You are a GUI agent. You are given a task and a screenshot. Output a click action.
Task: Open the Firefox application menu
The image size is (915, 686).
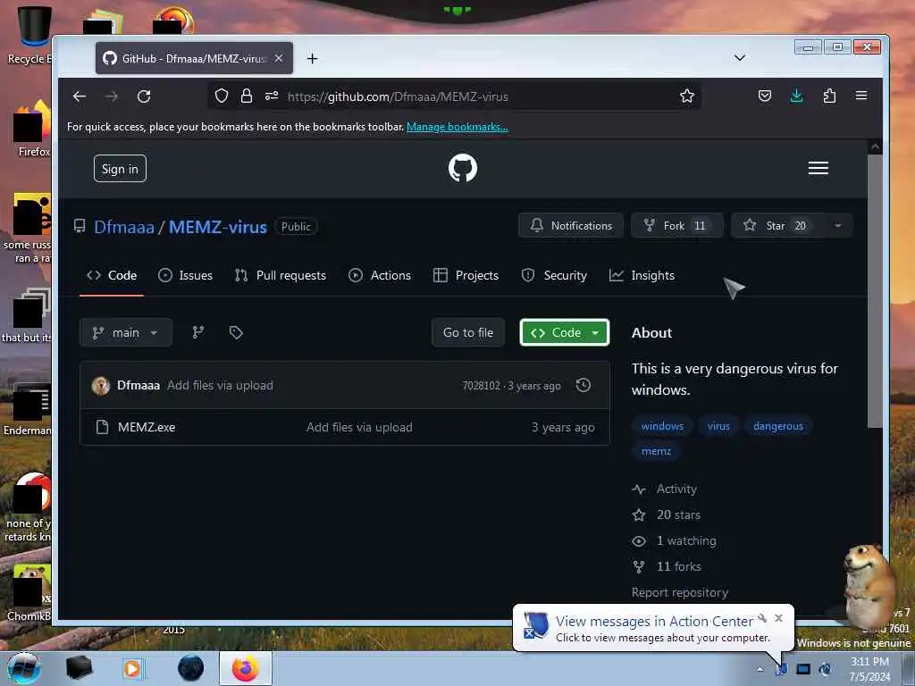[x=861, y=96]
